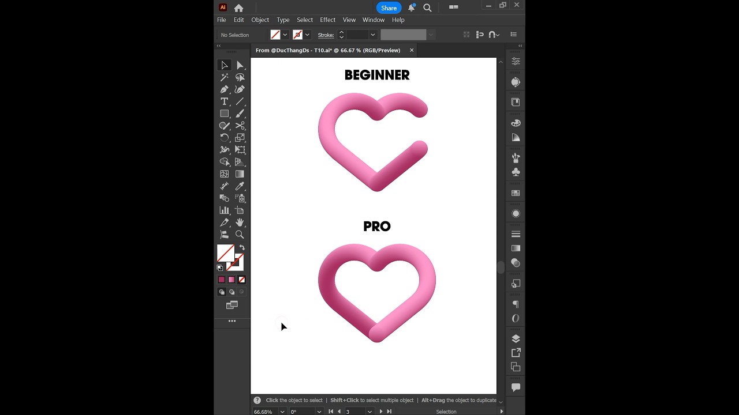Go to next artboard
Viewport: 739px width, 415px height.
point(381,412)
